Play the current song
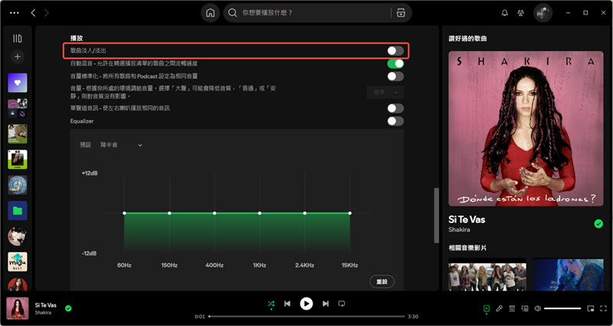 pyautogui.click(x=306, y=304)
